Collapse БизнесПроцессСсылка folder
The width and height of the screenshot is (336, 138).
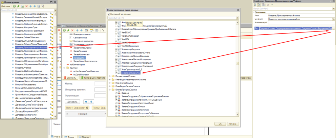click(x=110, y=89)
